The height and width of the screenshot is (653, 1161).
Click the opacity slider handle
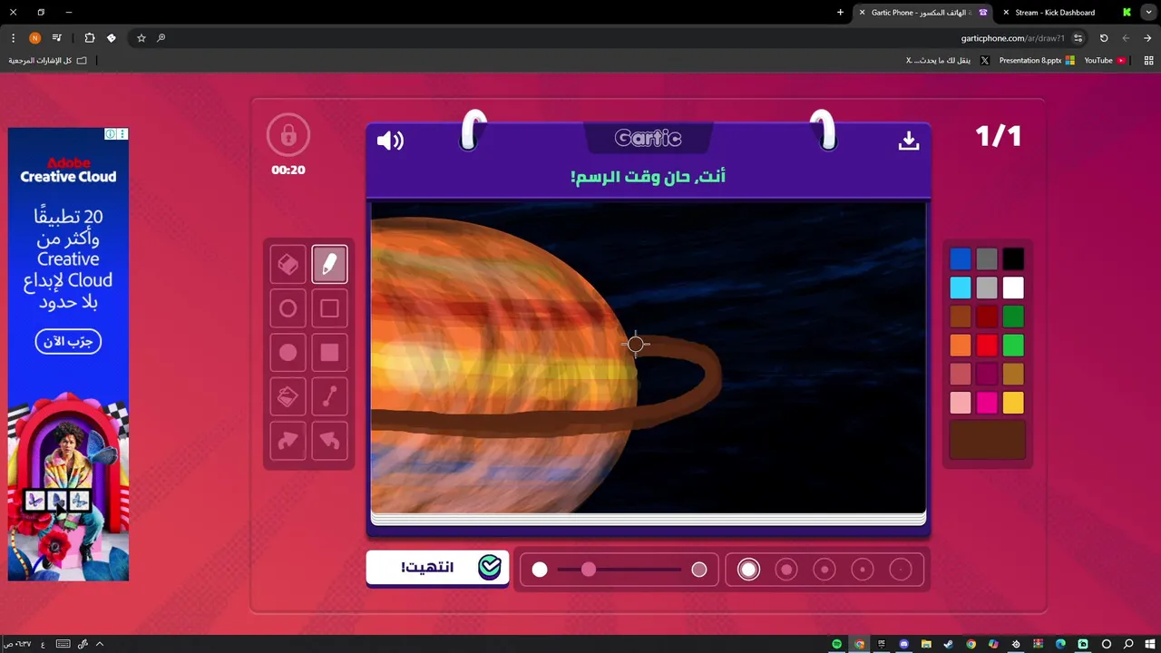click(589, 570)
